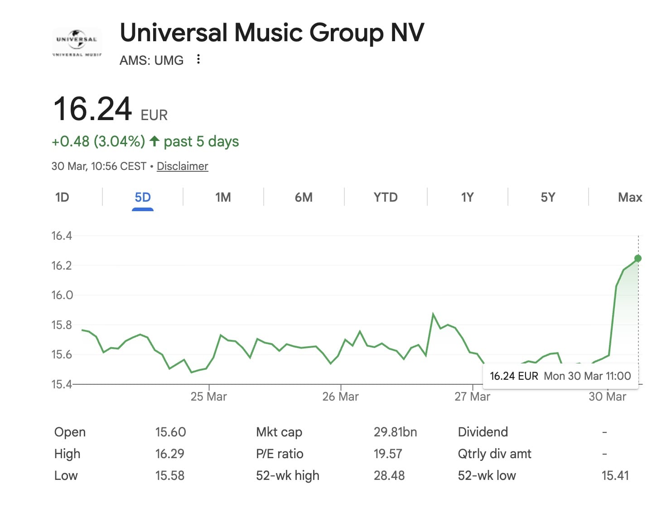Click the 30 Mar axis label
Viewport: 657px width, 513px height.
coord(607,397)
